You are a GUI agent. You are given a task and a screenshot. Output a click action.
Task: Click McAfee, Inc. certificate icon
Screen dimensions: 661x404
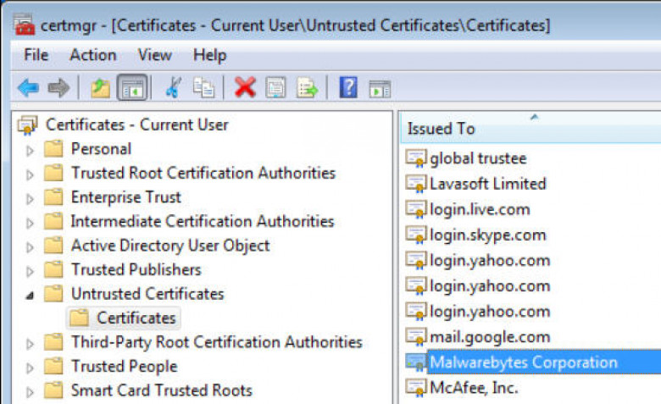[415, 388]
